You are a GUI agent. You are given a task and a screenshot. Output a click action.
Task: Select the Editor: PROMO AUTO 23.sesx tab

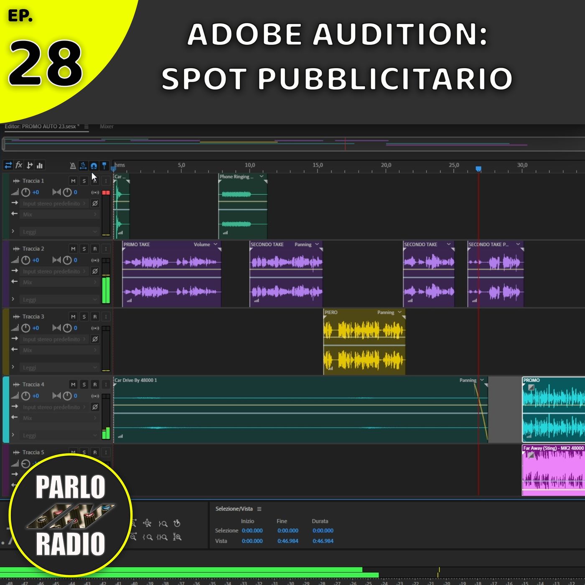(x=42, y=126)
